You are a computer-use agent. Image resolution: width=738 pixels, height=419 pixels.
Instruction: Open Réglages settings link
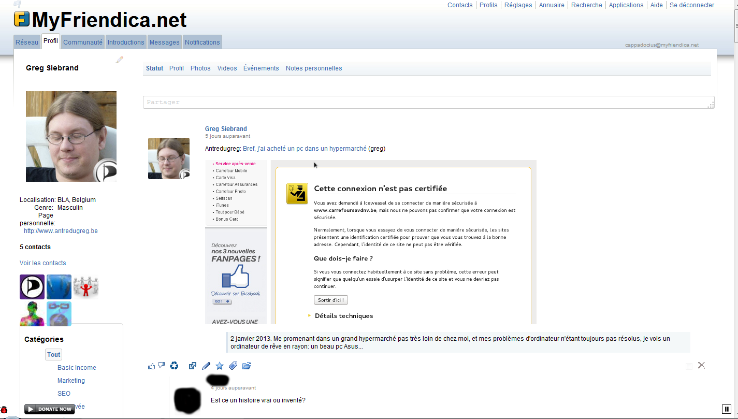[518, 5]
